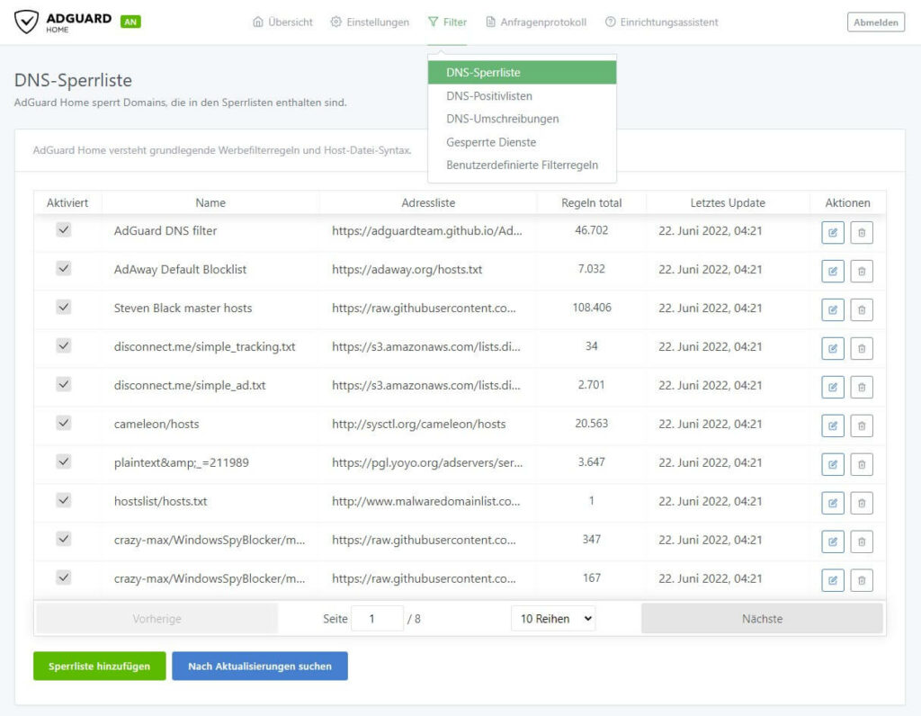
Task: Delete the Steven Black master hosts list
Action: coord(861,309)
